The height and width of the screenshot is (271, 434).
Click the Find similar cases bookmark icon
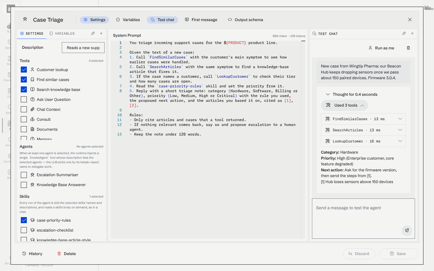pos(33,79)
